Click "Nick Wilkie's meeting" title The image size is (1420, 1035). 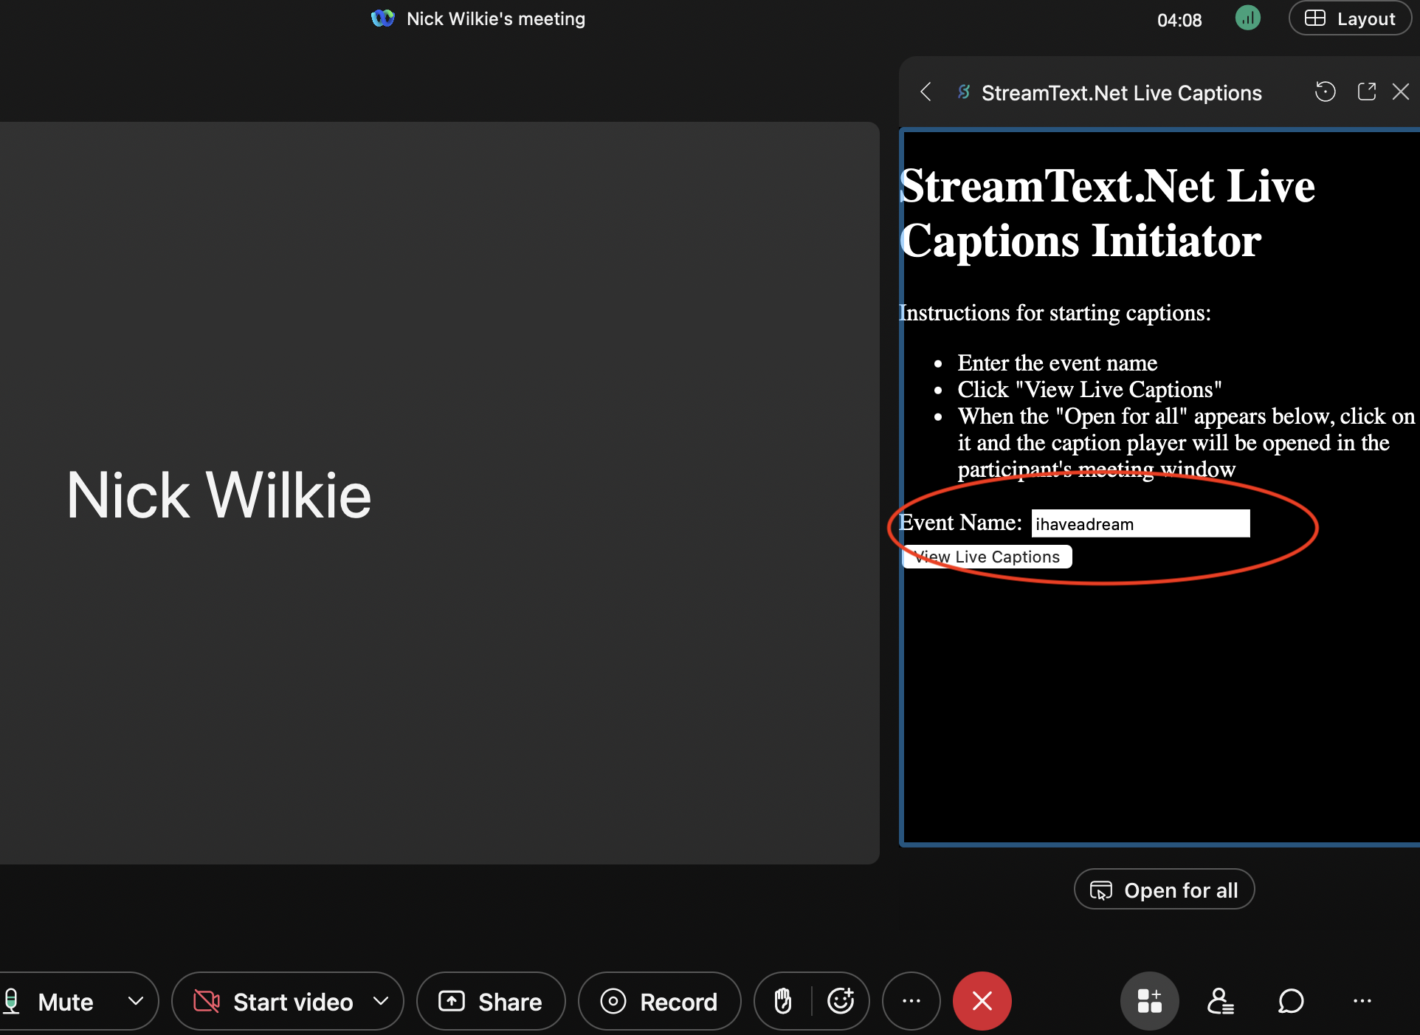pos(496,19)
